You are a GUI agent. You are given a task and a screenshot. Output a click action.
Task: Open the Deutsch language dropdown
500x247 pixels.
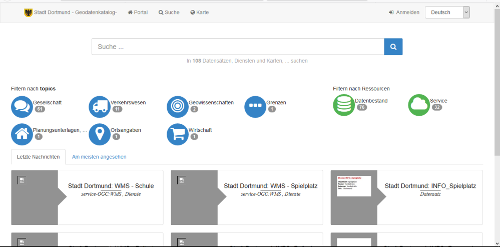[x=447, y=13]
